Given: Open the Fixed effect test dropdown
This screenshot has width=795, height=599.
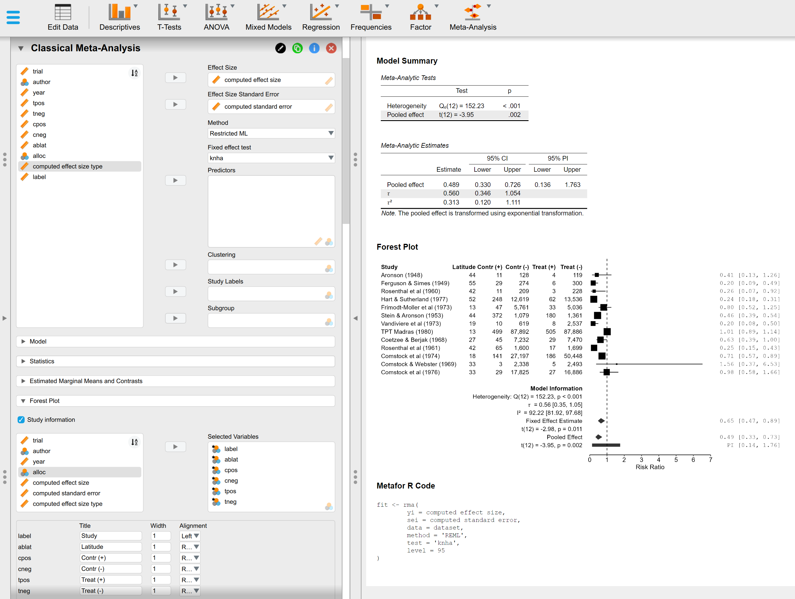Looking at the screenshot, I should [271, 158].
